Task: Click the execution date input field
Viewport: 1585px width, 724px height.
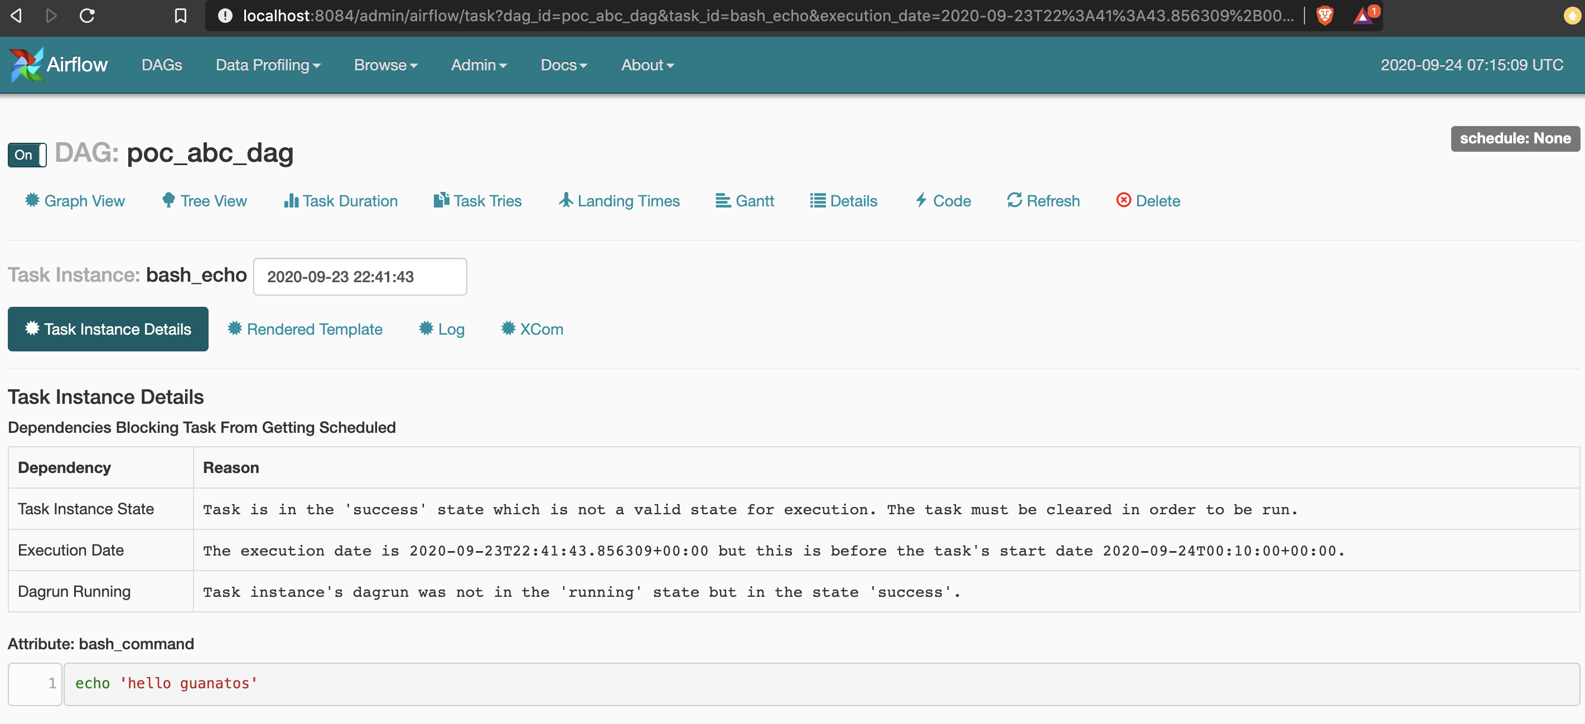Action: [x=360, y=277]
